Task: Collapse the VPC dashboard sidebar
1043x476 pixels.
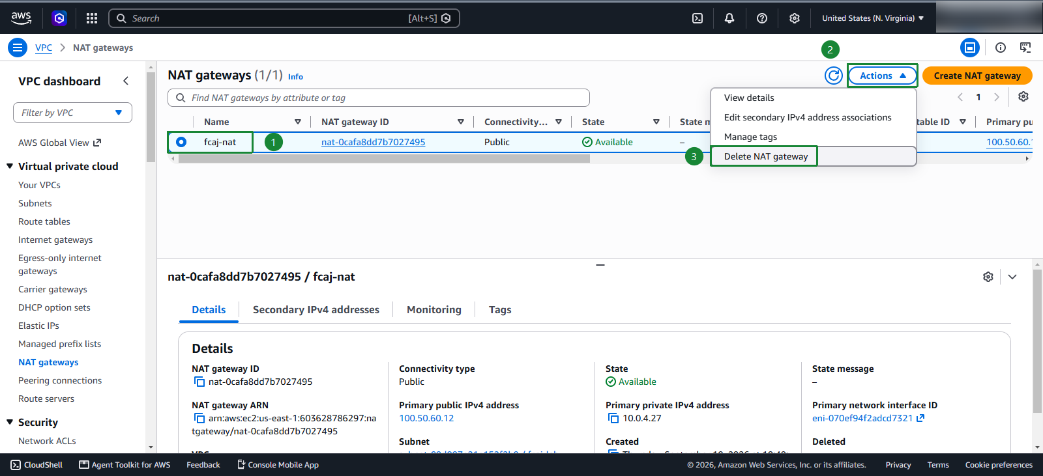Action: pos(126,81)
